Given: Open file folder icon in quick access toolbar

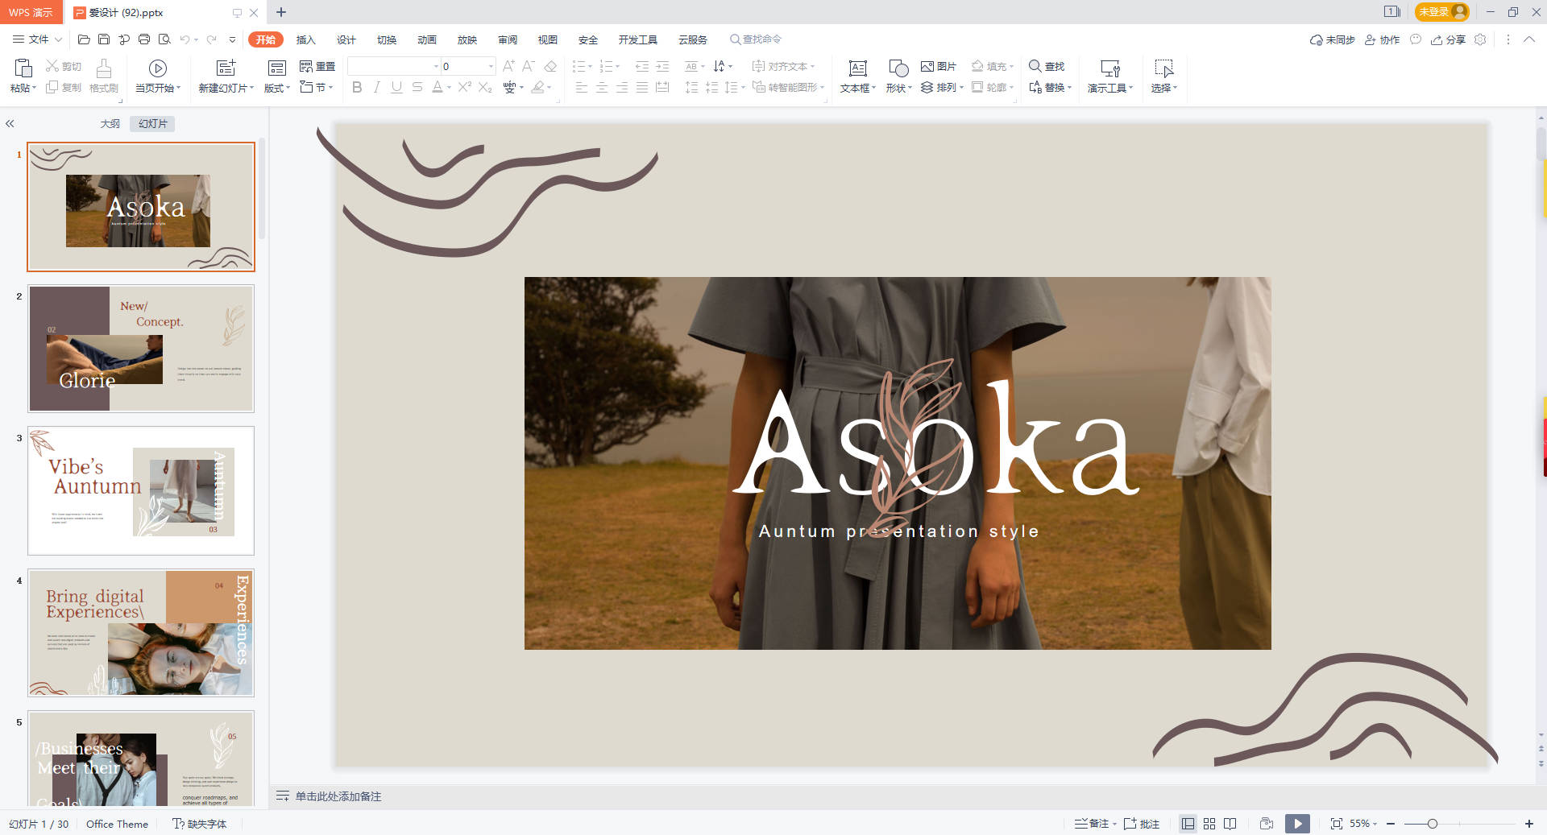Looking at the screenshot, I should 84,39.
